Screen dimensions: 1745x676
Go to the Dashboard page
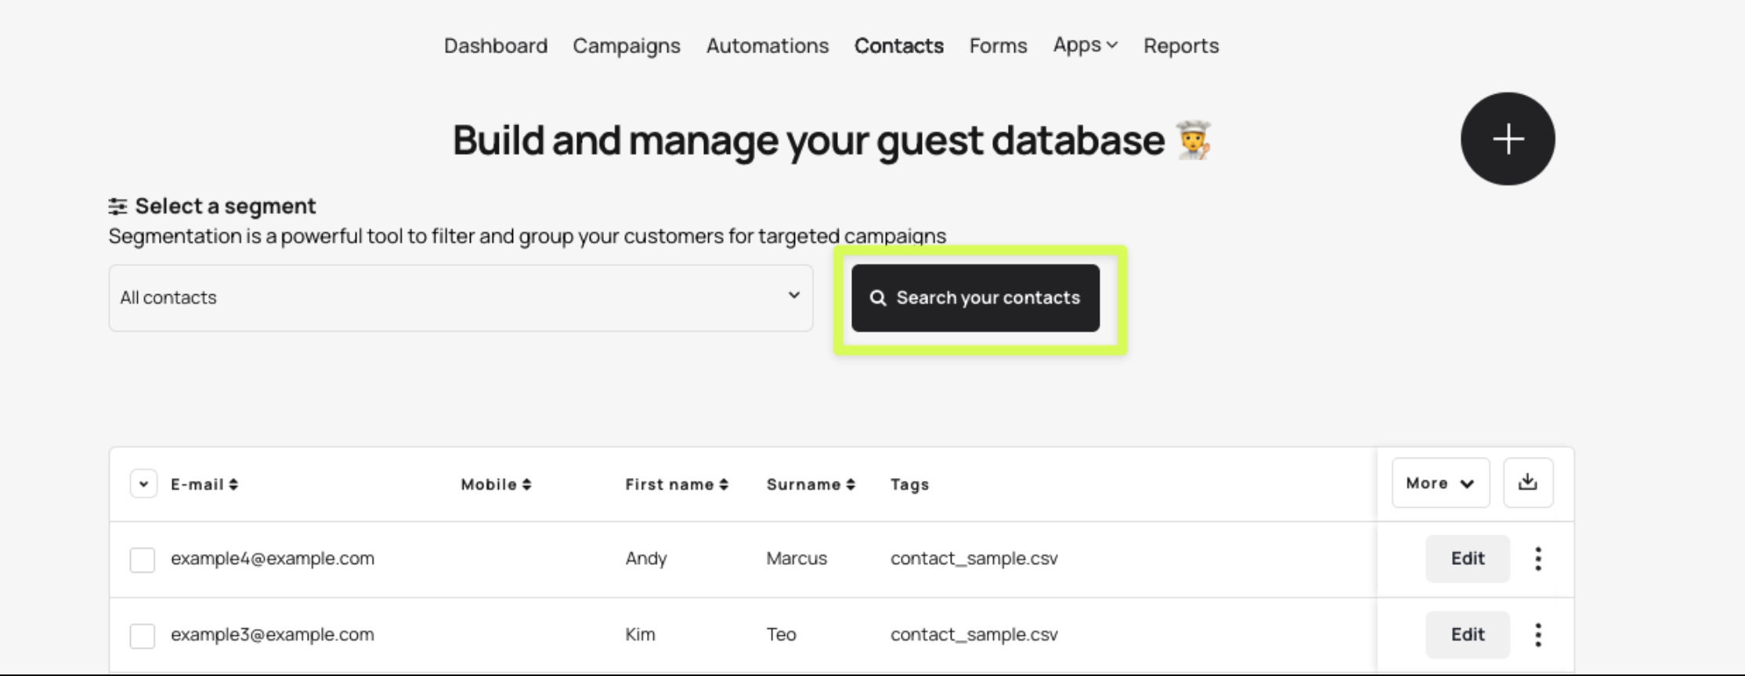pyautogui.click(x=496, y=45)
